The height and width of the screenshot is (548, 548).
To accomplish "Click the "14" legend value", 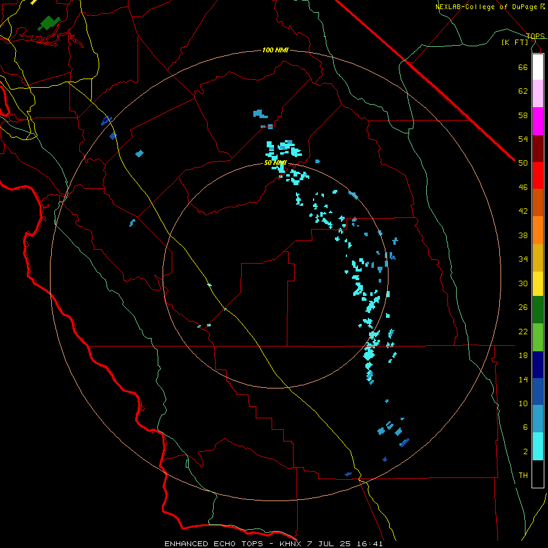I will pyautogui.click(x=523, y=379).
